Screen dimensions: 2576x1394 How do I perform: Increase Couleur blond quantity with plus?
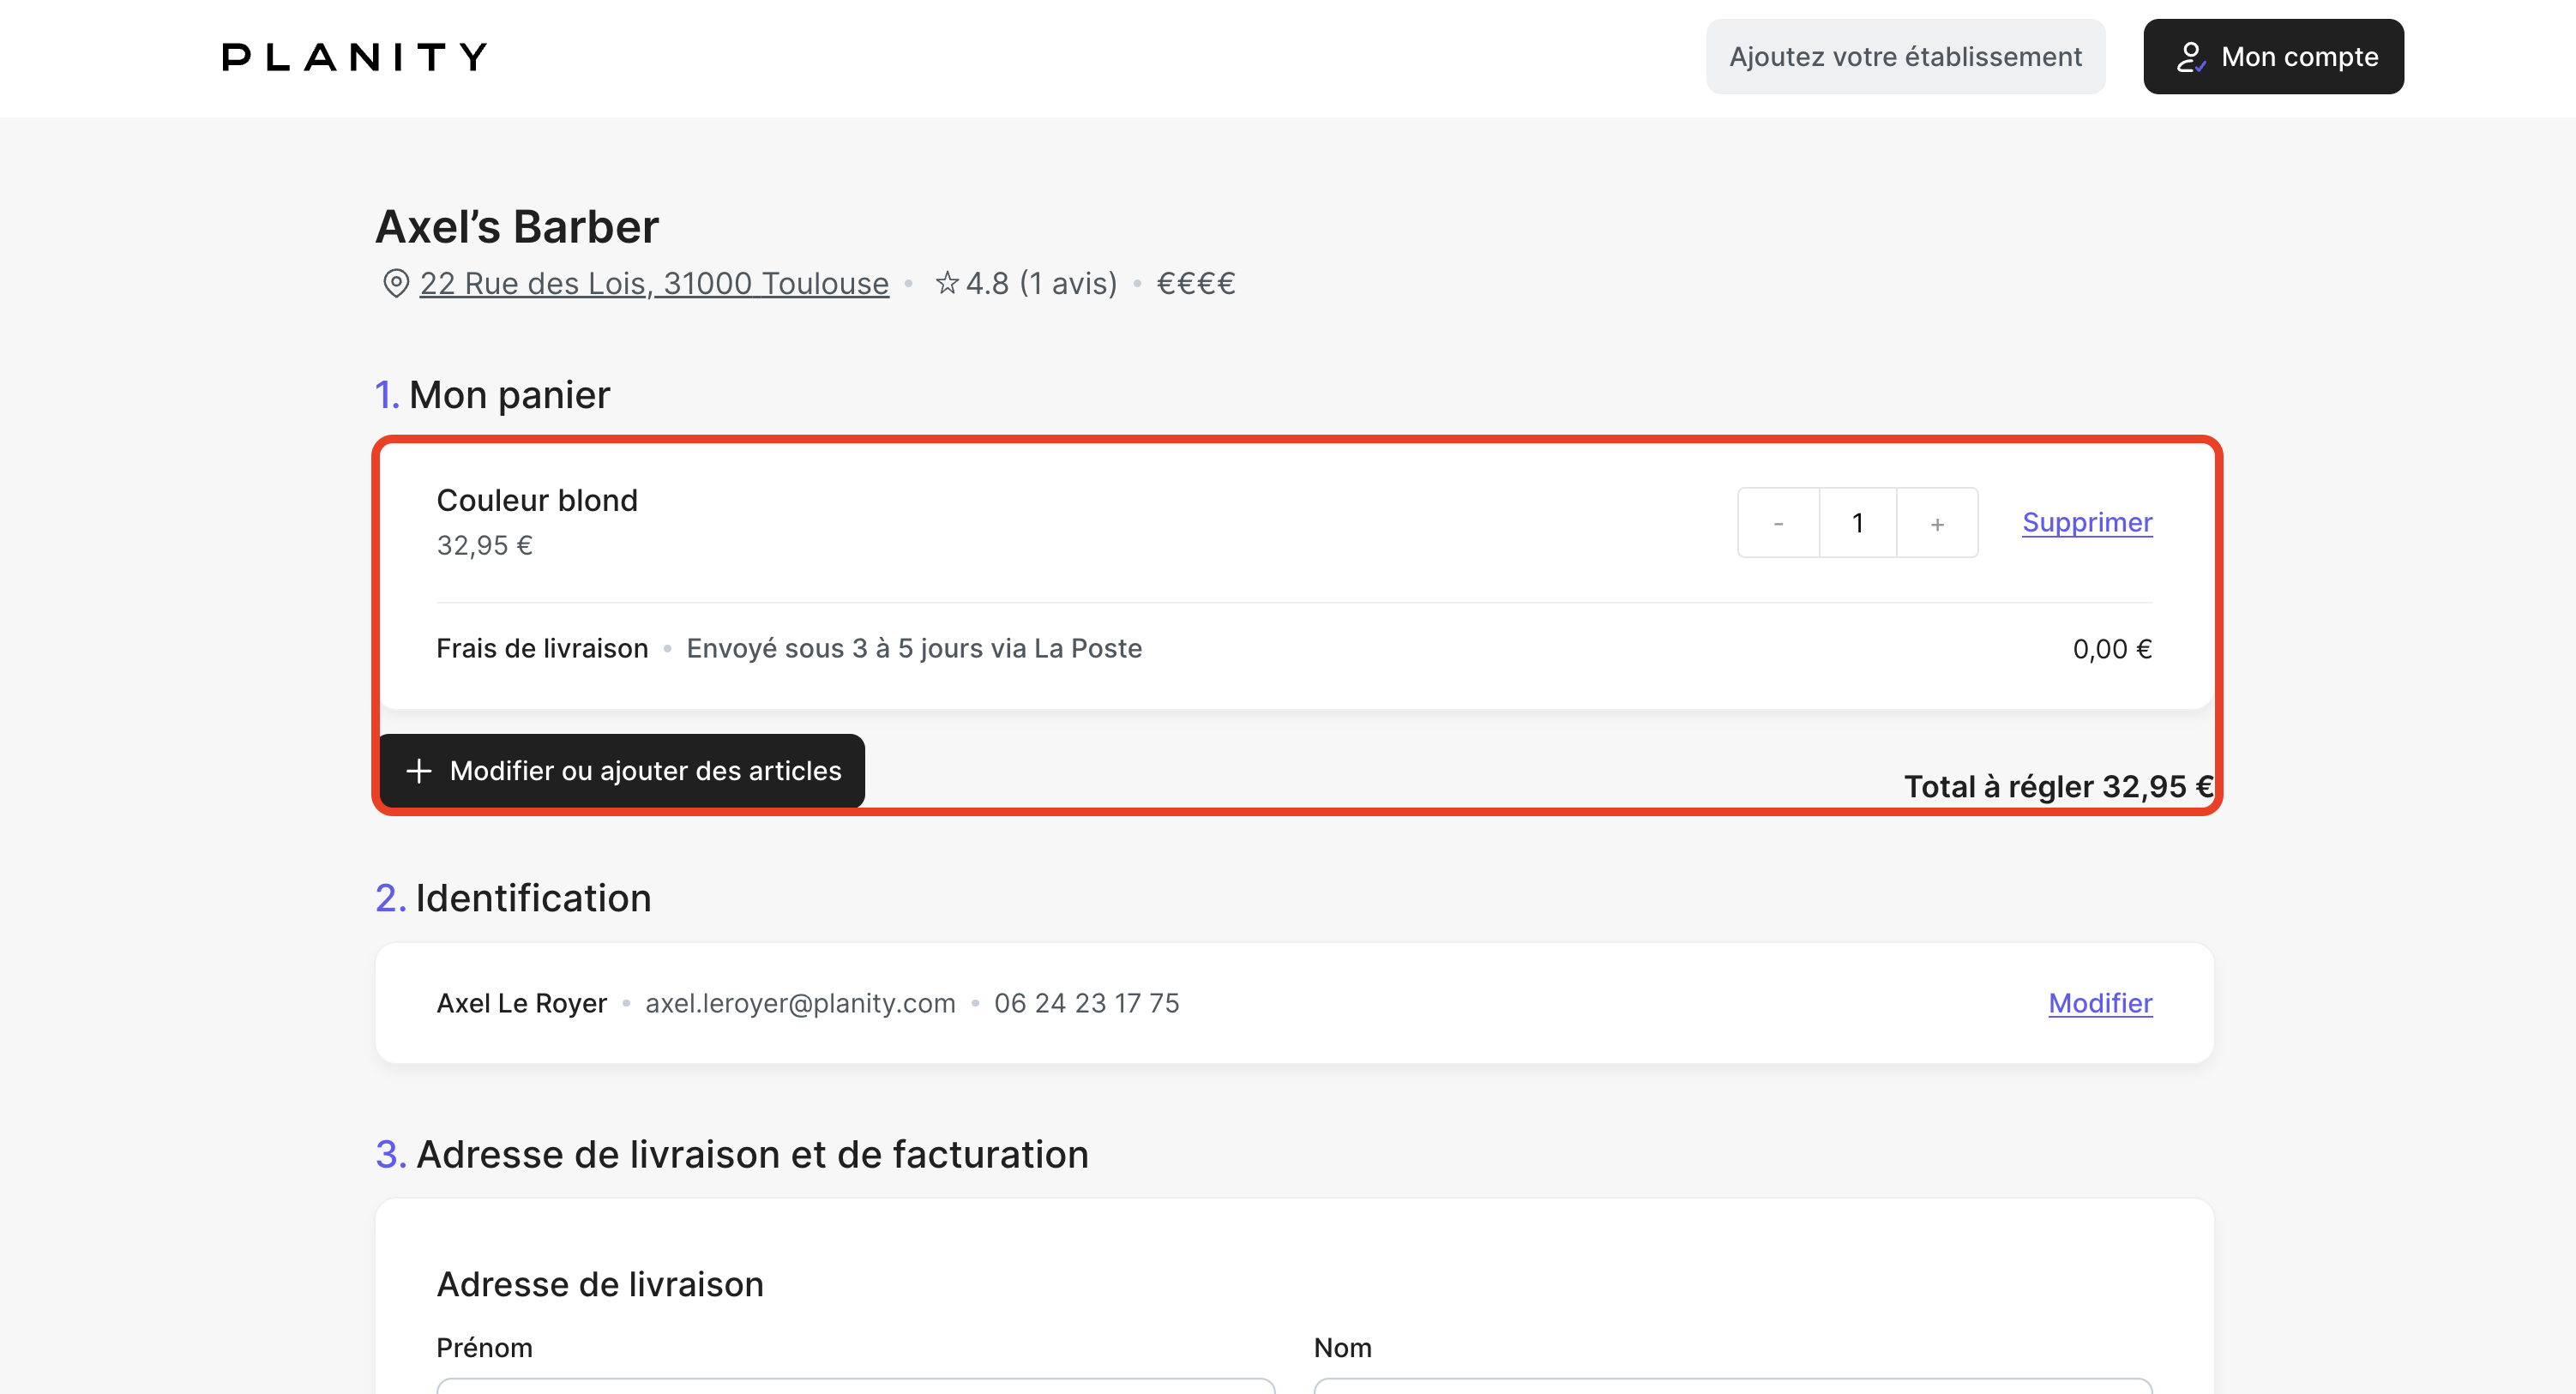point(1937,523)
